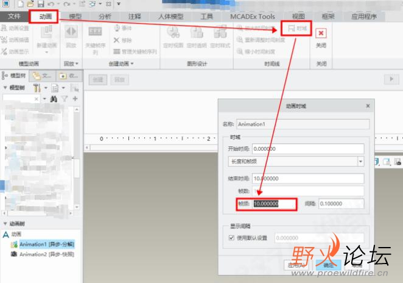Click the Open folder icon in quick access toolbar
Image resolution: width=403 pixels, height=283 pixels.
[30, 4]
